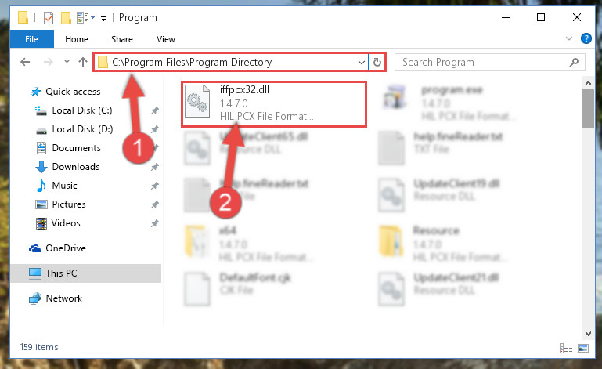Screen dimensions: 602x369
Task: Click the Up one level arrow
Action: pyautogui.click(x=82, y=62)
